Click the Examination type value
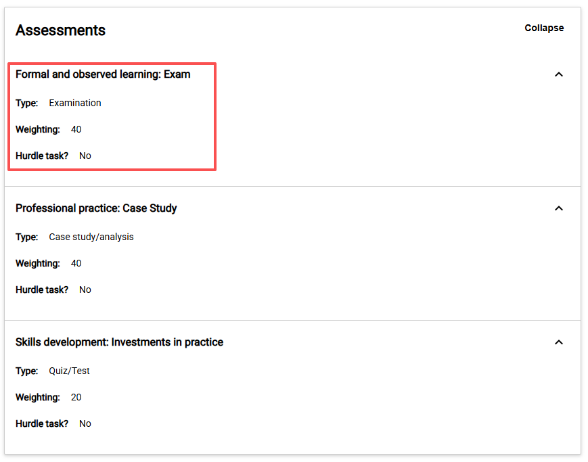Image resolution: width=588 pixels, height=462 pixels. tap(75, 103)
